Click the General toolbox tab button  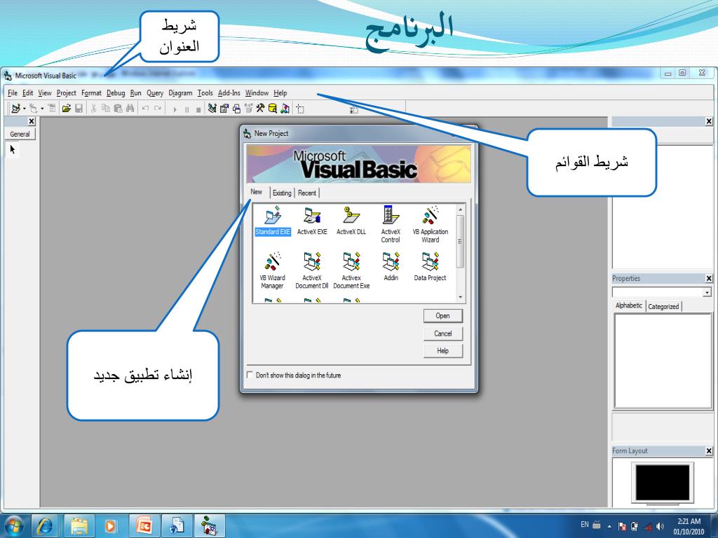[x=20, y=134]
